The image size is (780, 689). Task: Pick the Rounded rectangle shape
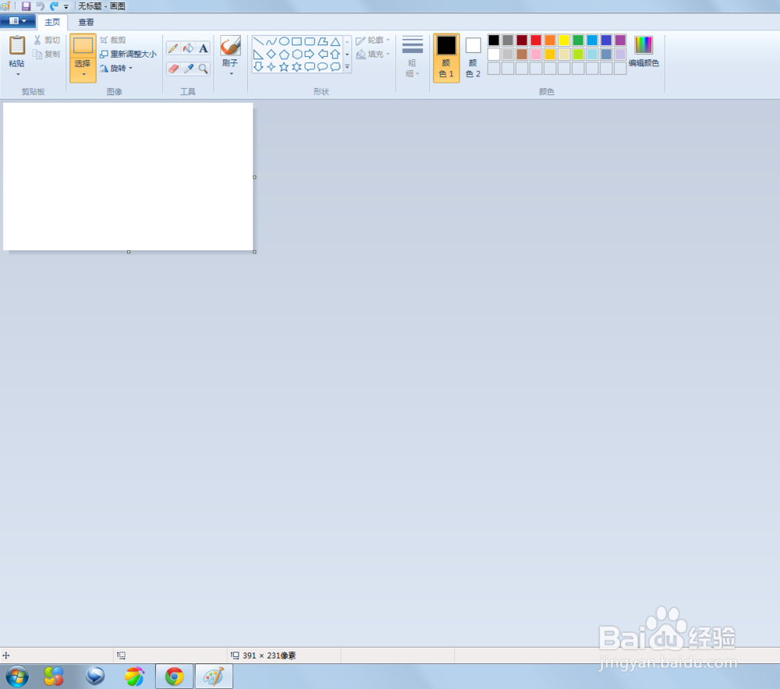[x=310, y=41]
